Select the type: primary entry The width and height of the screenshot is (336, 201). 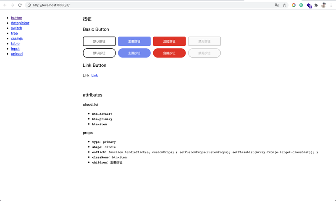click(104, 142)
